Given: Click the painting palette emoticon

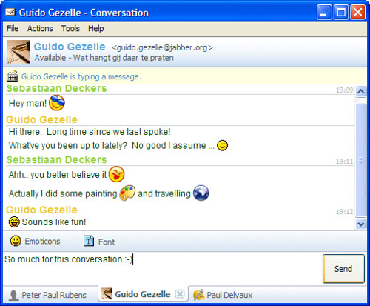Looking at the screenshot, I should click(x=127, y=193).
